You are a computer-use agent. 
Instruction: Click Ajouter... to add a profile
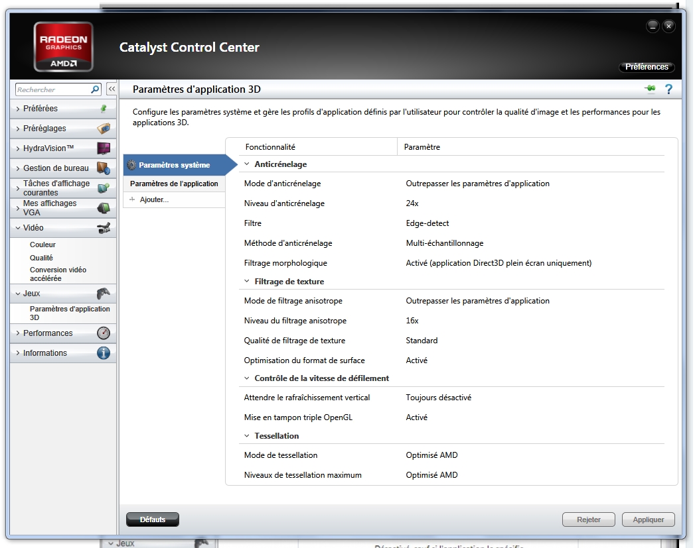(154, 199)
